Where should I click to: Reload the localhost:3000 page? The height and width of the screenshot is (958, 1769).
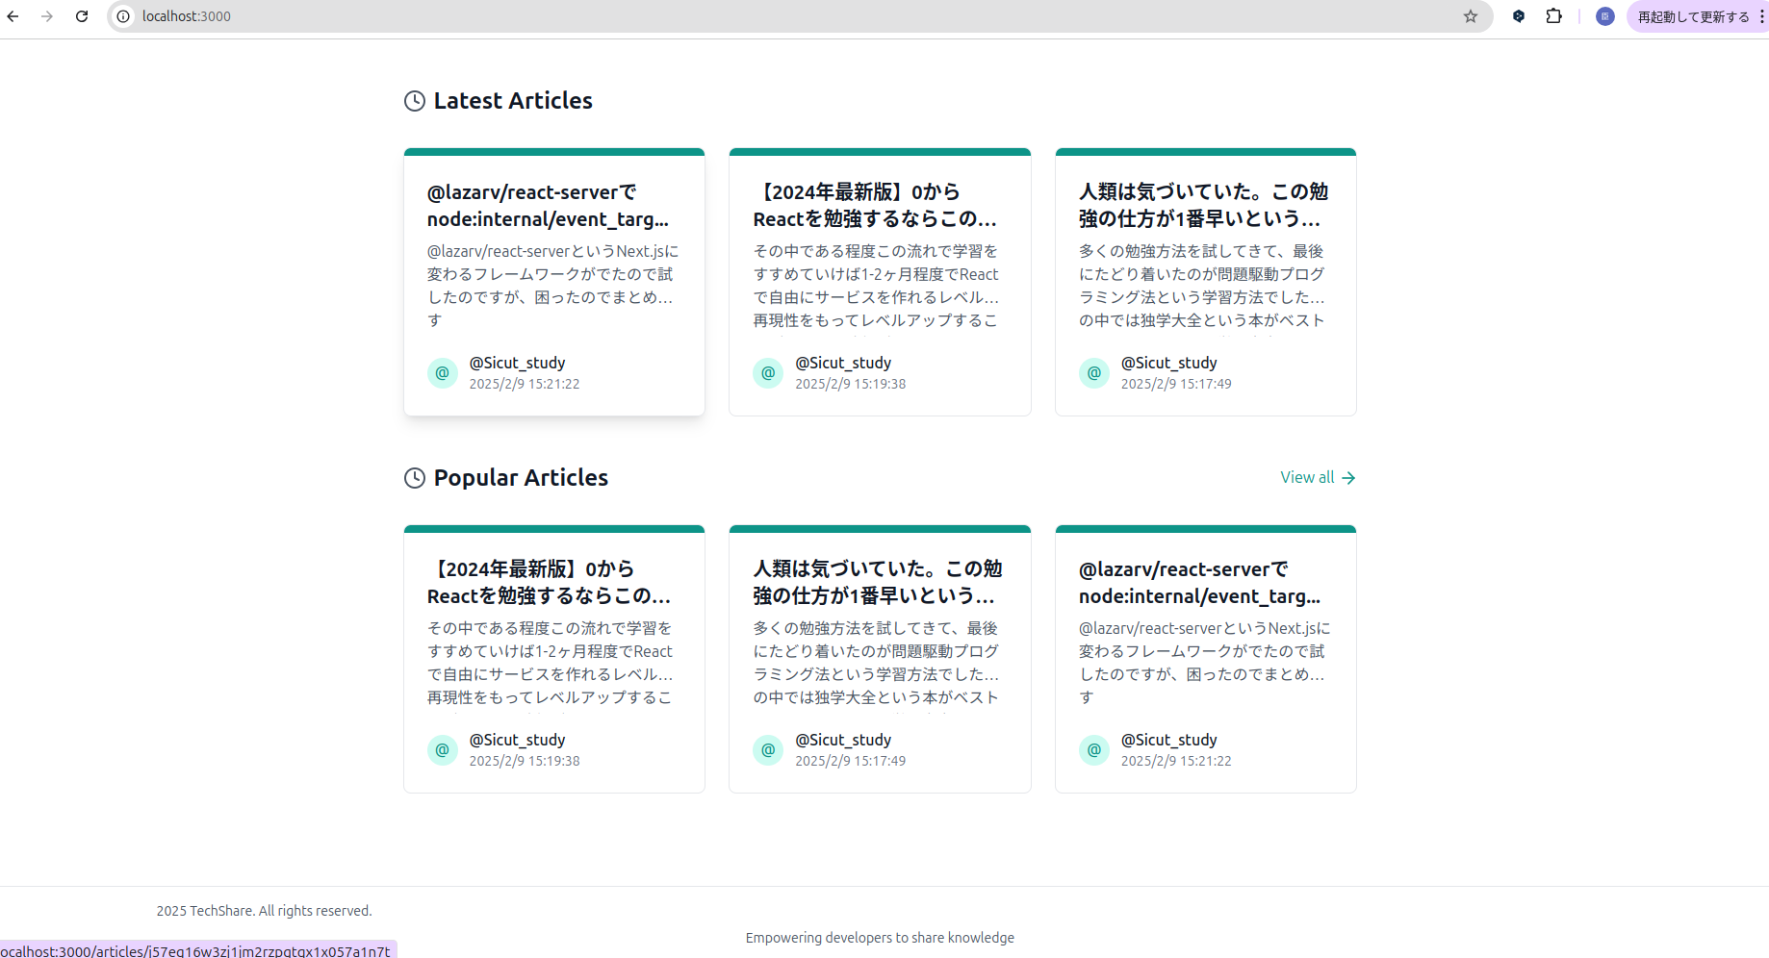click(82, 16)
